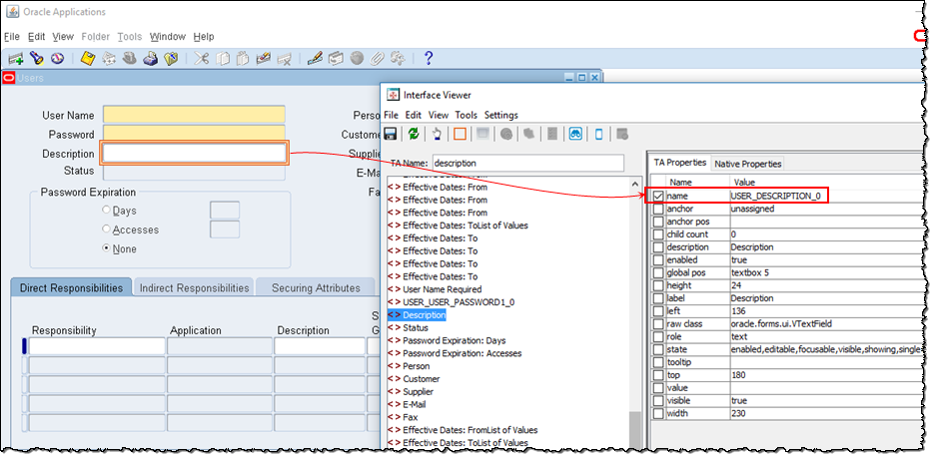
Task: Open the Show Navigator compass icon
Action: [x=57, y=58]
